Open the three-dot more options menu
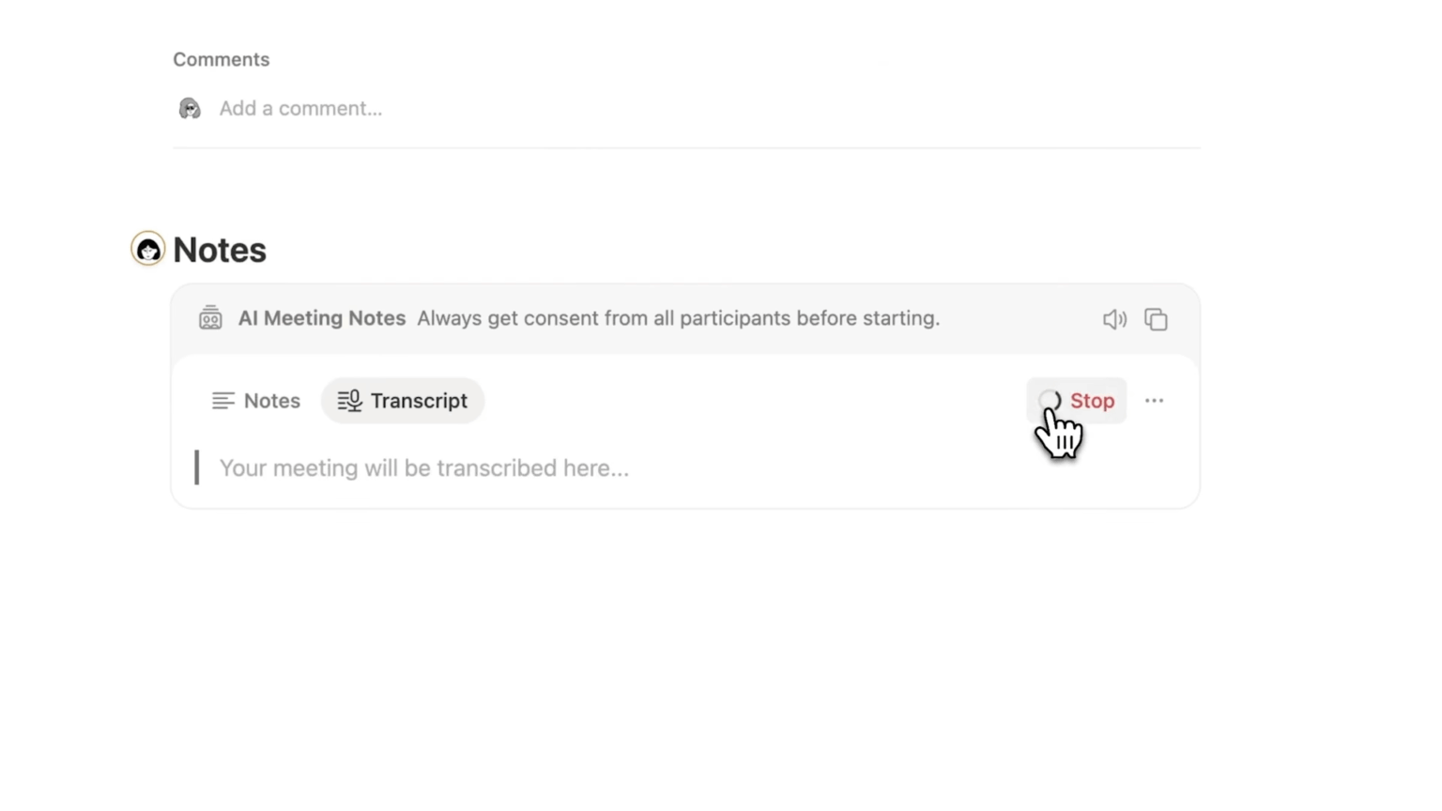1442x811 pixels. click(x=1154, y=401)
